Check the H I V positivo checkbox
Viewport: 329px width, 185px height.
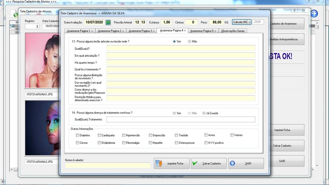(206, 143)
